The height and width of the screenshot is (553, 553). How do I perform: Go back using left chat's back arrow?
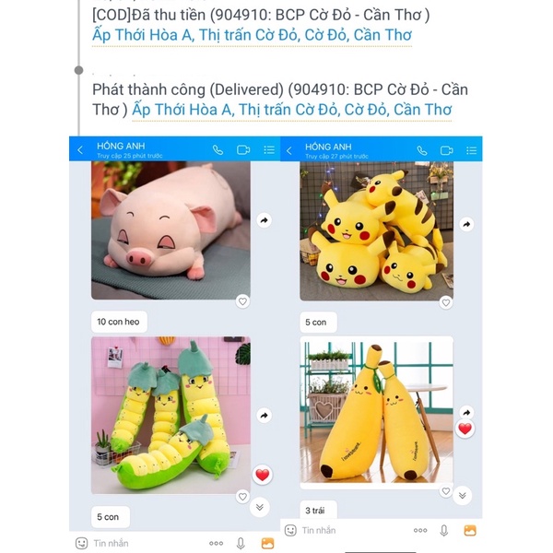80,150
